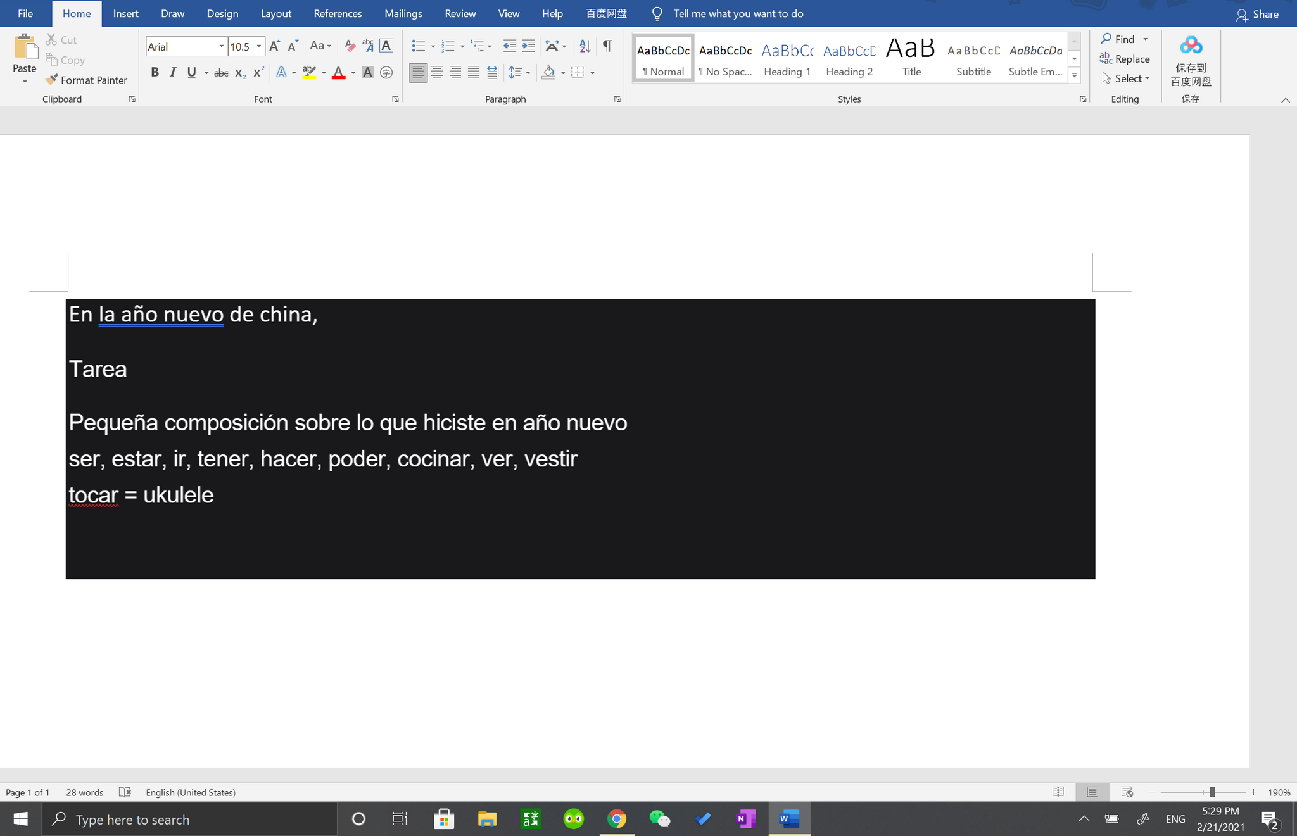Viewport: 1297px width, 836px height.
Task: Decrease font size with Shrink Font icon
Action: [x=292, y=46]
